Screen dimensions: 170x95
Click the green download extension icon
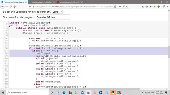(x=155, y=7)
